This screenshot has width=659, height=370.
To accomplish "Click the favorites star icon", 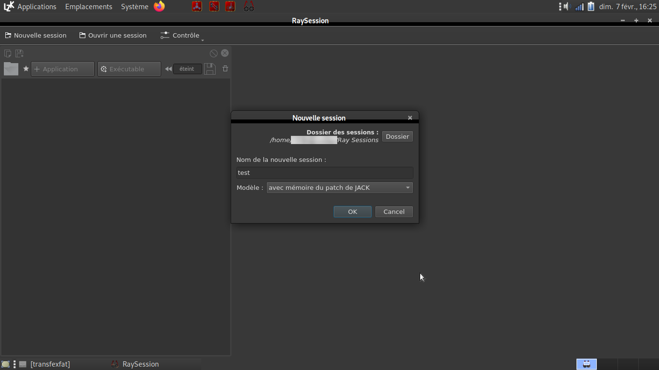I will [x=26, y=69].
